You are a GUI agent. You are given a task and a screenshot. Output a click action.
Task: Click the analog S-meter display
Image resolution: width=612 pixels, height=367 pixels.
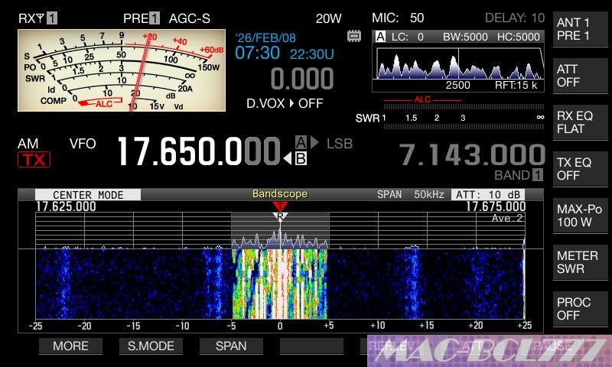[x=122, y=70]
